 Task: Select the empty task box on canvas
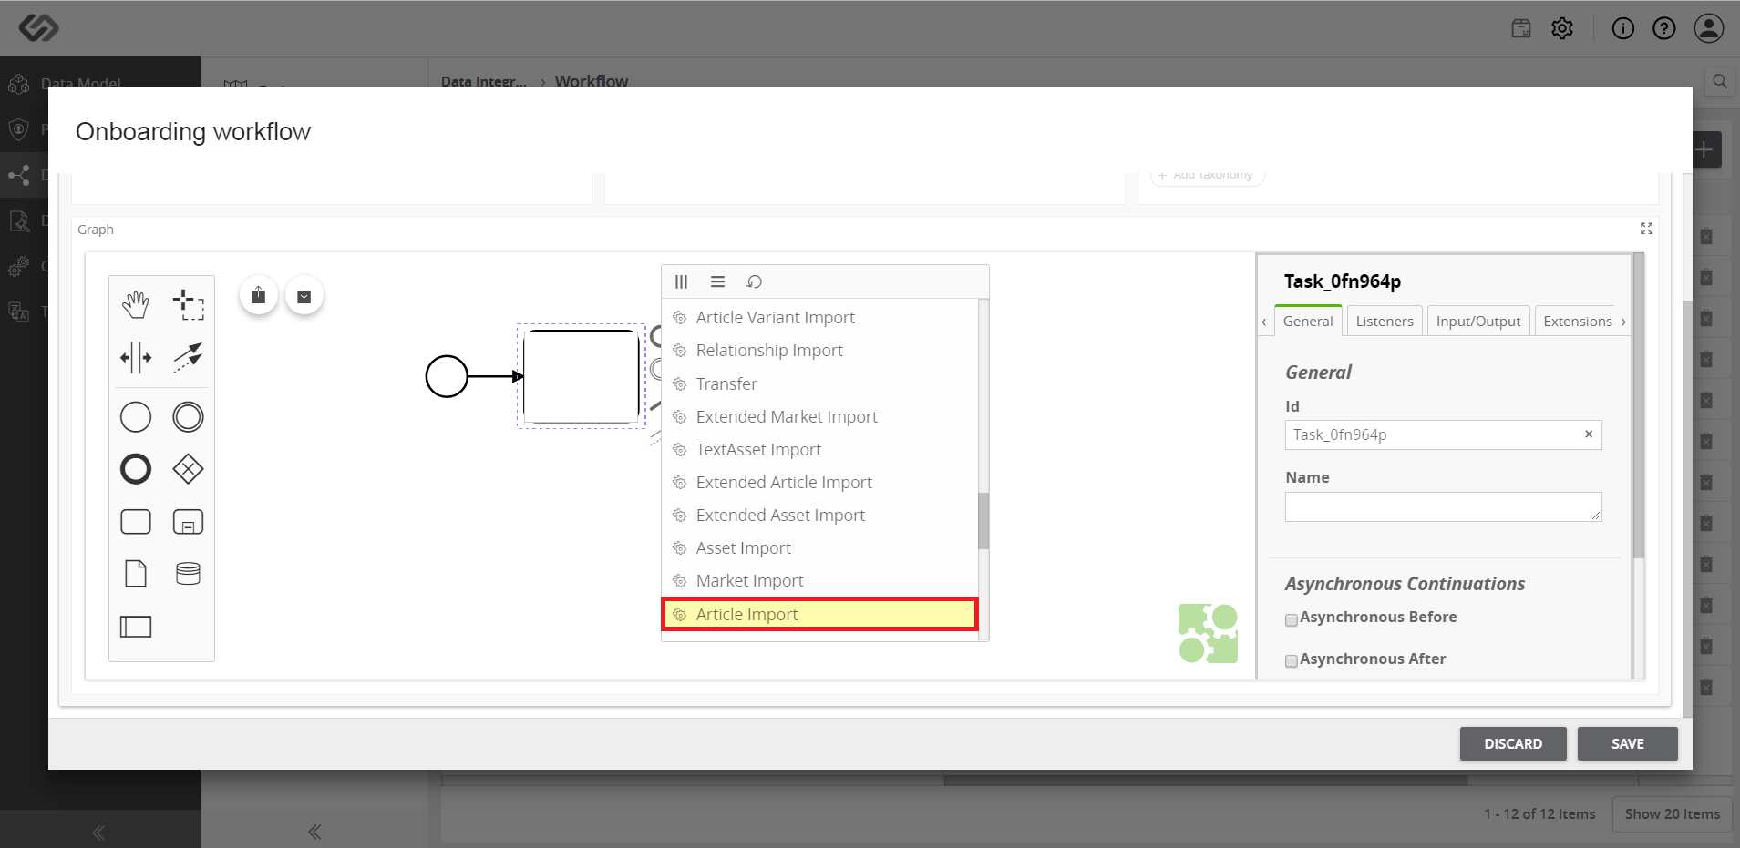(582, 376)
